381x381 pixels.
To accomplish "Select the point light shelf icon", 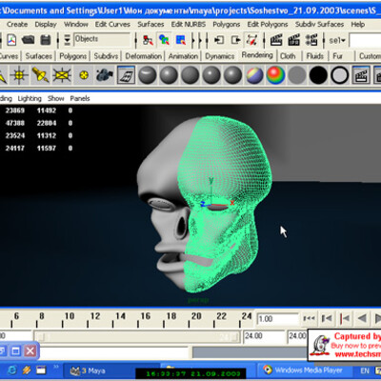I will tap(19, 75).
